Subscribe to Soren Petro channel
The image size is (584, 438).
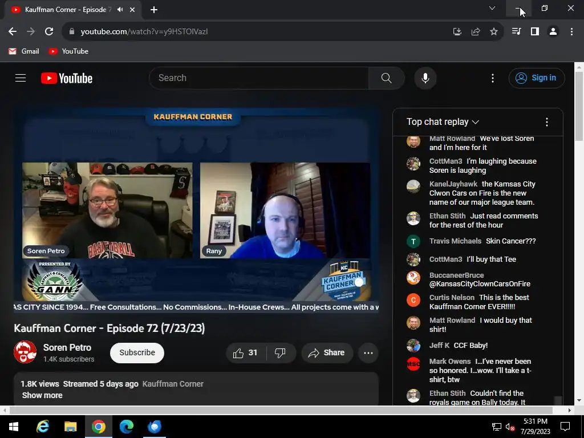[x=137, y=352]
